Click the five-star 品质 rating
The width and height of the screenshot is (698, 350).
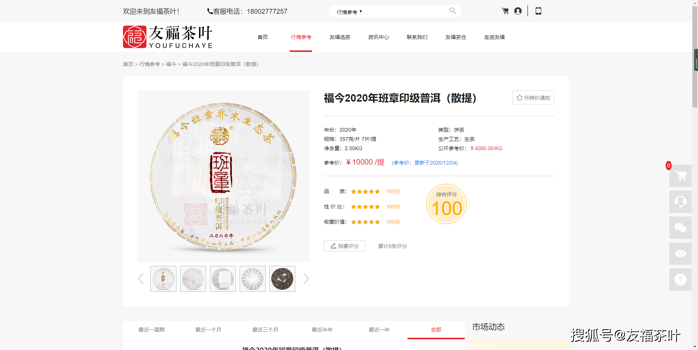pyautogui.click(x=365, y=192)
